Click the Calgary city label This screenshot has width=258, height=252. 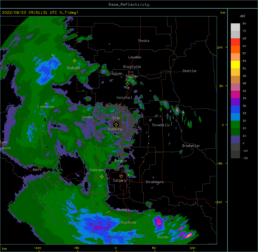pos(119,180)
